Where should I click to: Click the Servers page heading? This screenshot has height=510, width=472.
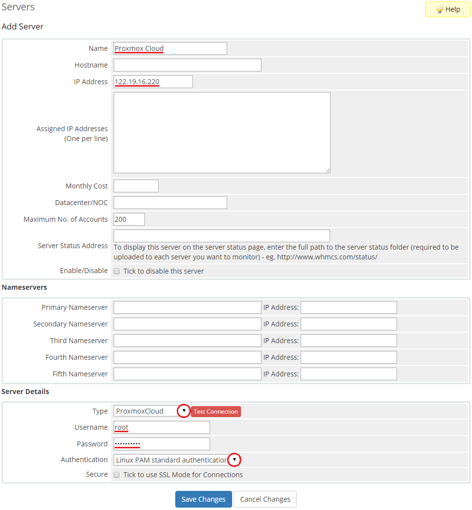(x=18, y=7)
